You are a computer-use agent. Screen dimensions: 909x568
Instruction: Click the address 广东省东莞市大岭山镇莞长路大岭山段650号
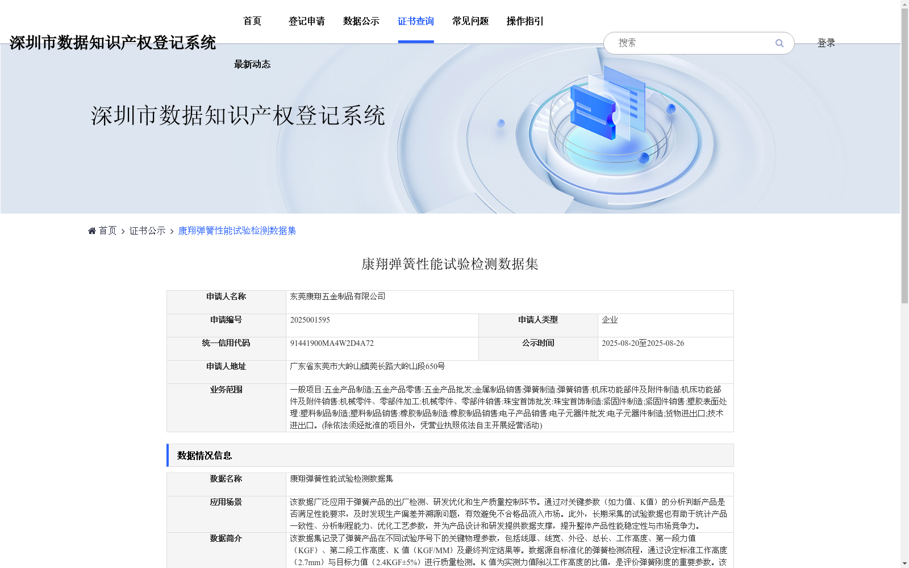(368, 366)
